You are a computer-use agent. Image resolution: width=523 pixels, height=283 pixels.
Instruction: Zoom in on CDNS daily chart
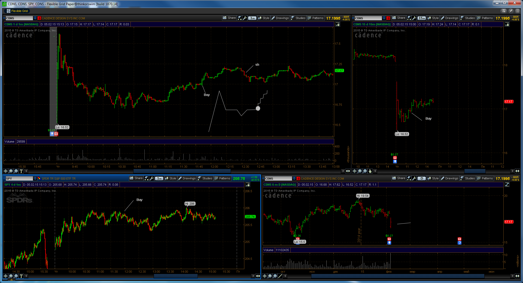270,276
